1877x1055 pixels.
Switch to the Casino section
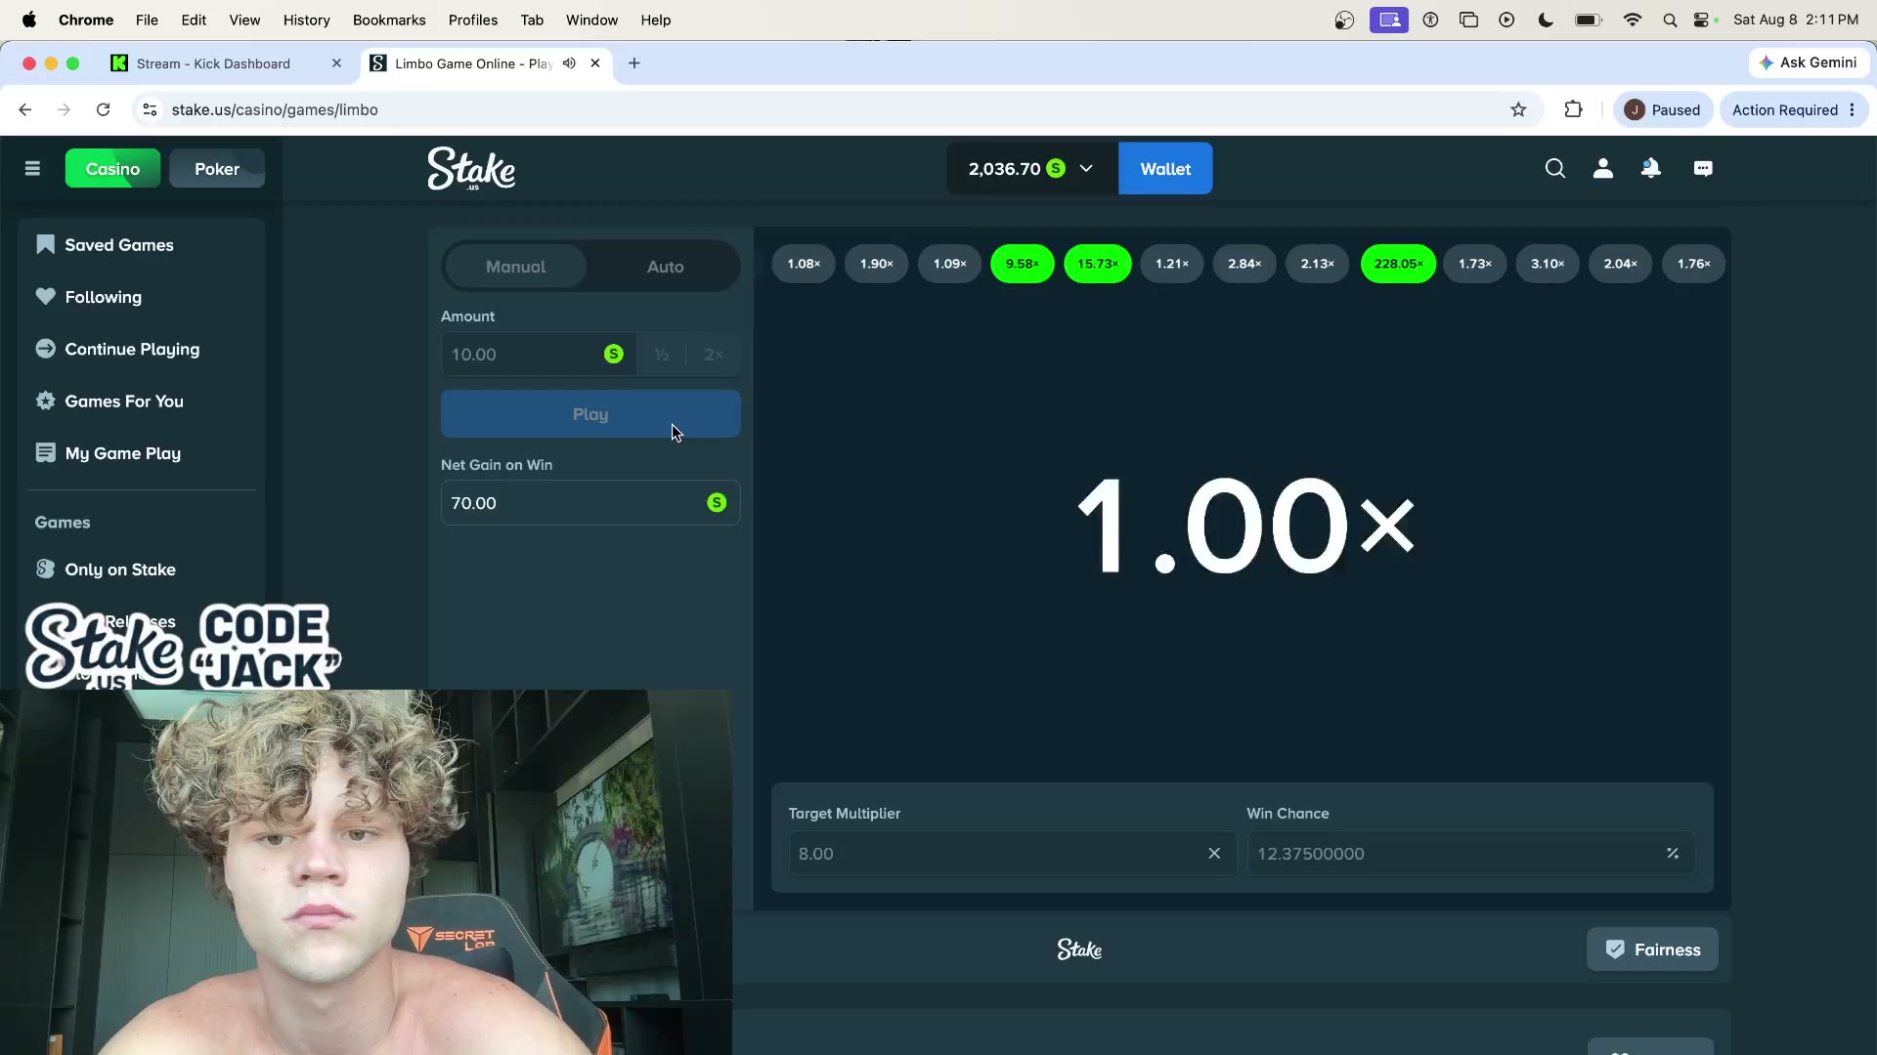(112, 169)
